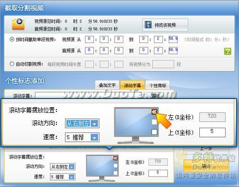Click the 视频源 end second field showing 56.9
The height and width of the screenshot is (187, 239).
point(173,39)
